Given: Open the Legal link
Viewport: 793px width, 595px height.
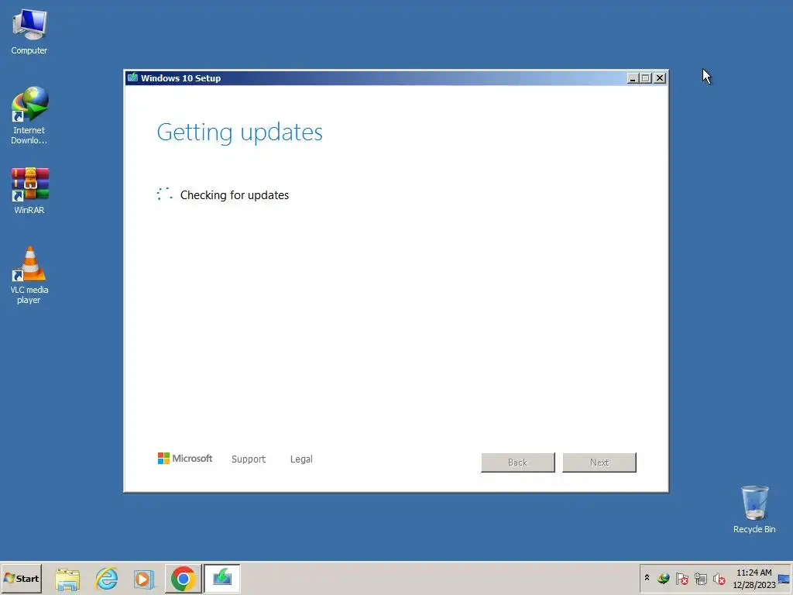Looking at the screenshot, I should (301, 459).
